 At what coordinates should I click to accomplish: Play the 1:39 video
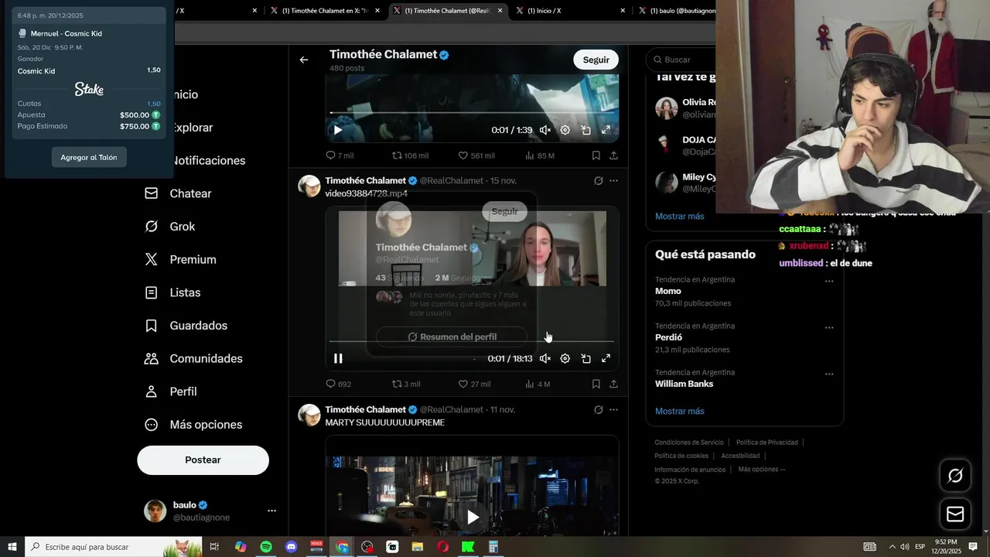coord(338,130)
